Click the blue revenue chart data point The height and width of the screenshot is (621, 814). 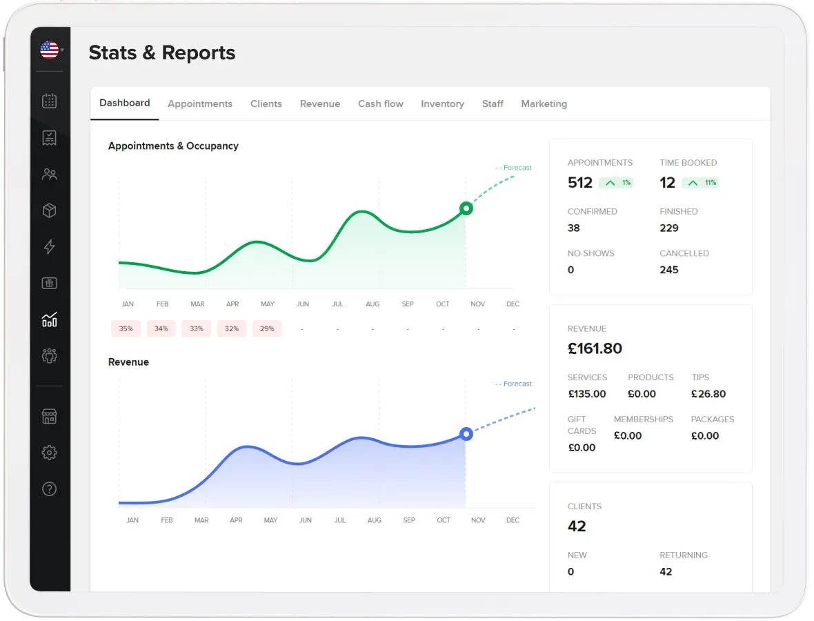point(466,434)
